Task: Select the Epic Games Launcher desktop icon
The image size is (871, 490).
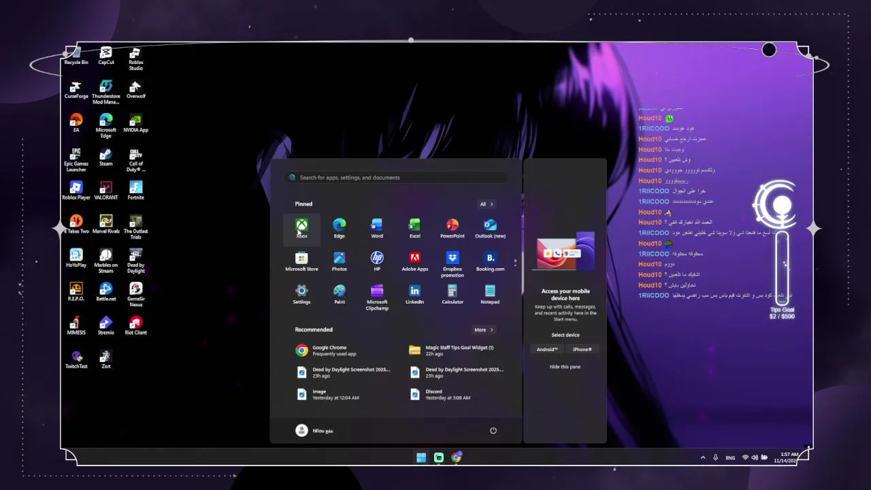Action: pyautogui.click(x=76, y=160)
